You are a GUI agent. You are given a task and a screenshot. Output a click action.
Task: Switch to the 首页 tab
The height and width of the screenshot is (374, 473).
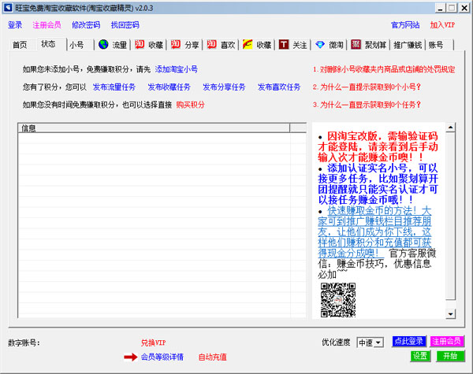coord(20,45)
